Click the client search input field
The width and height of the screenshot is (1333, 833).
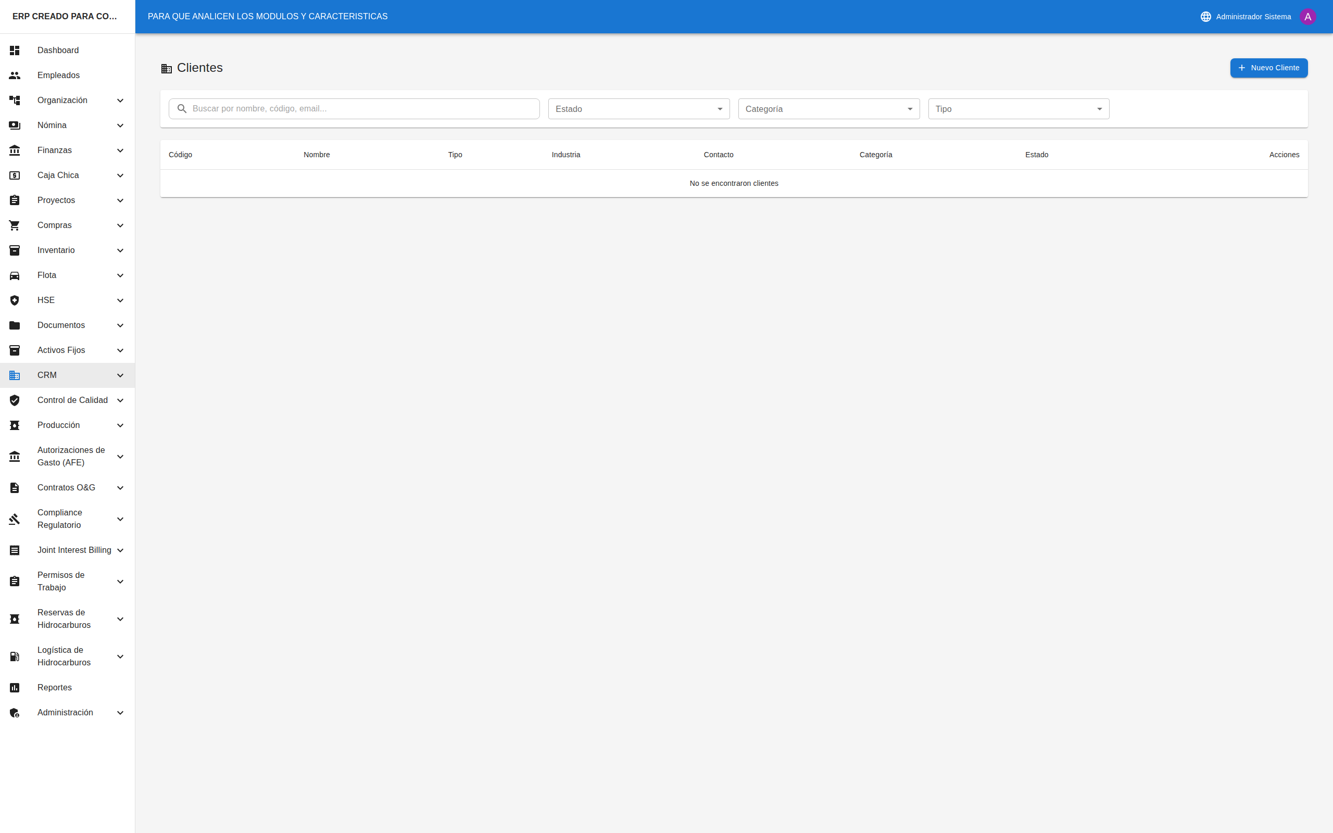(x=363, y=108)
